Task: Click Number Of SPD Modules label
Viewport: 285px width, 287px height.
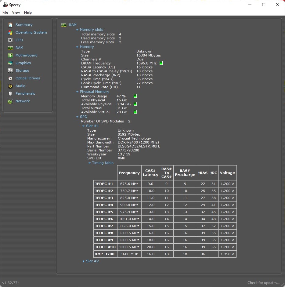Action: tap(103, 121)
